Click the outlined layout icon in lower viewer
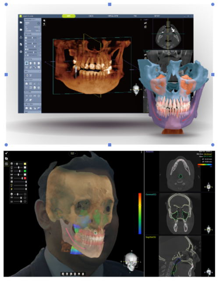The width and height of the screenshot is (219, 284). (6, 164)
